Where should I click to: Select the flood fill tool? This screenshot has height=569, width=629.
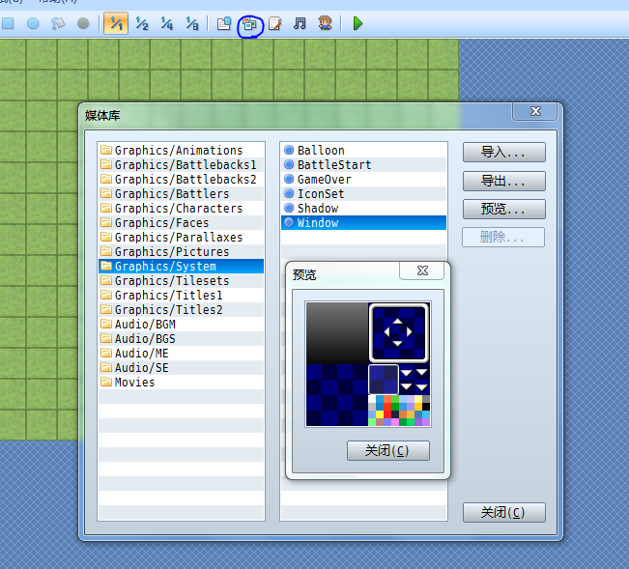click(x=58, y=23)
